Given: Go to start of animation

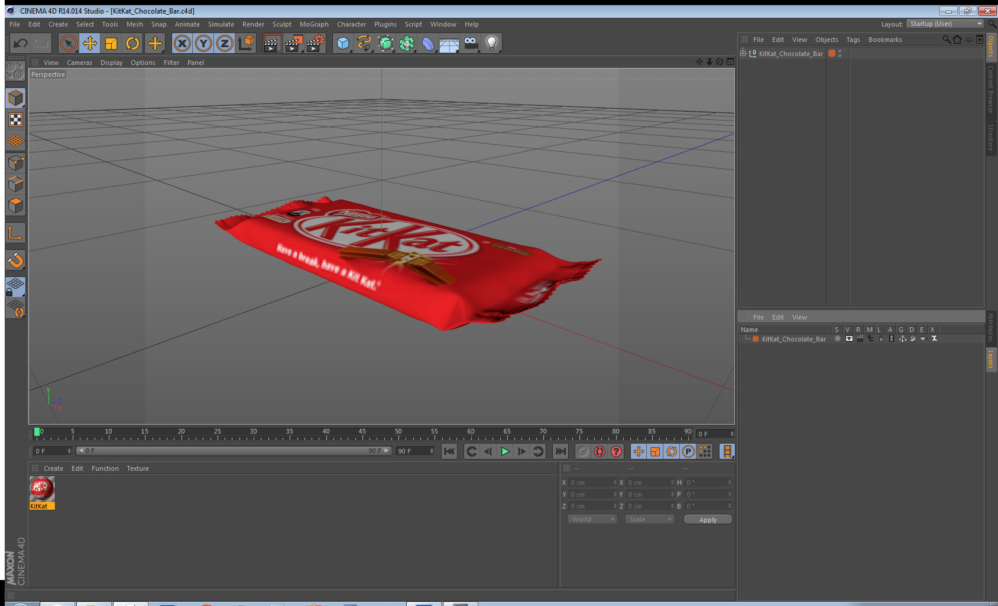Looking at the screenshot, I should point(449,451).
